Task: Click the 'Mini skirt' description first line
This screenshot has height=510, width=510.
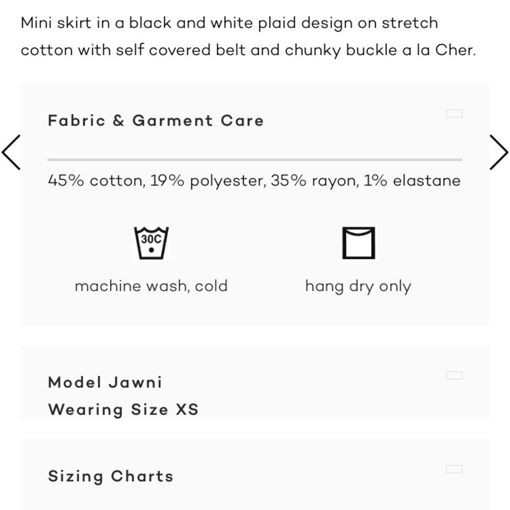Action: tap(229, 23)
